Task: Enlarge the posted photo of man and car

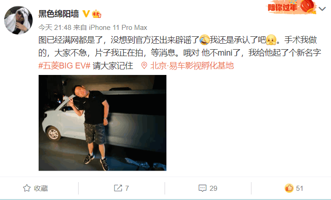Action: (103, 123)
